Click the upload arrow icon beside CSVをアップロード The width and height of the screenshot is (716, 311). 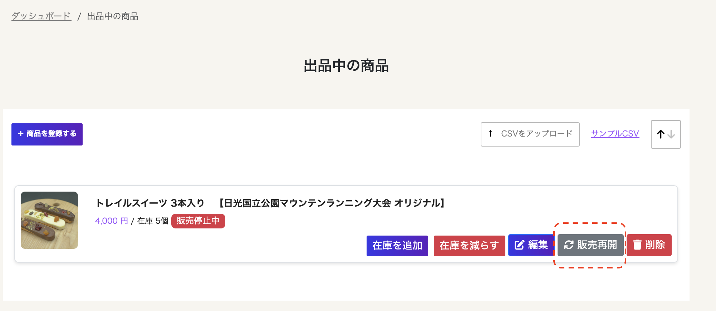pos(490,133)
